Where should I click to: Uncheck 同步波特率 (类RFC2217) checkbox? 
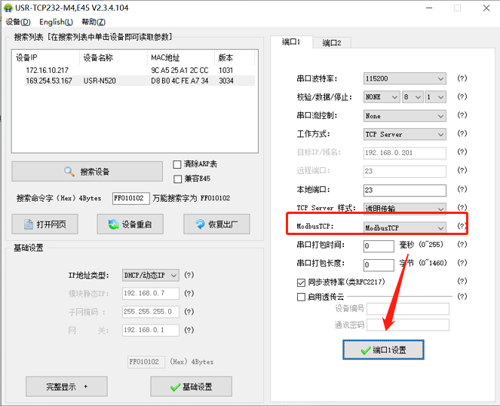click(301, 282)
